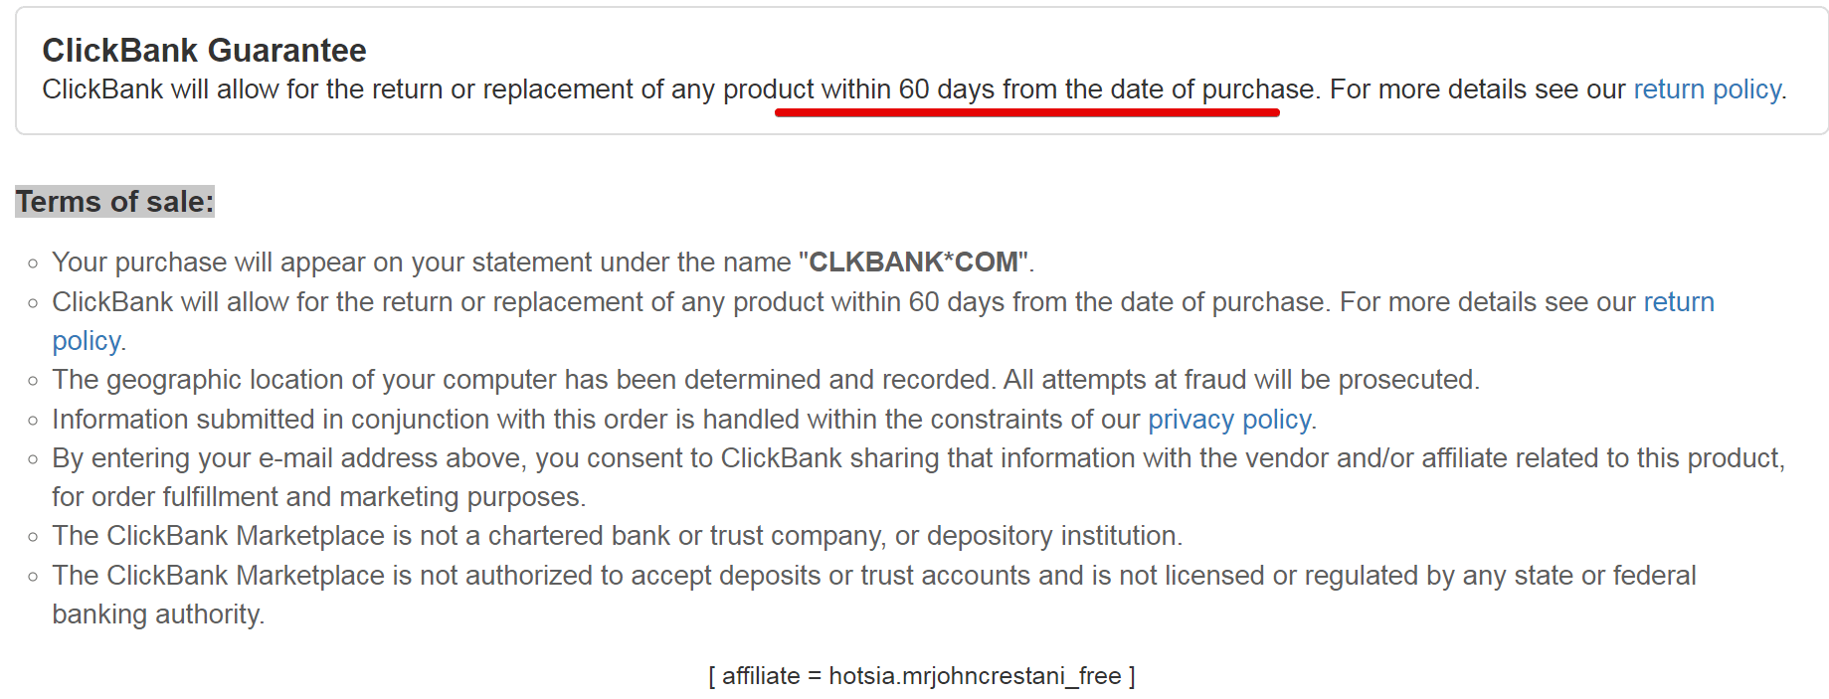Image resolution: width=1829 pixels, height=699 pixels.
Task: Click the banking authority text on last line
Action: (158, 614)
